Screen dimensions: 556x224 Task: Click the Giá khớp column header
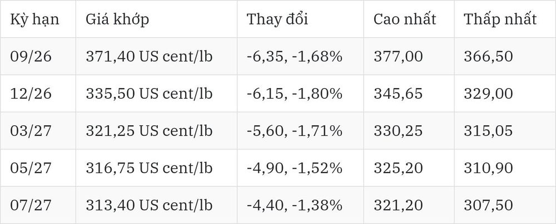click(156, 19)
